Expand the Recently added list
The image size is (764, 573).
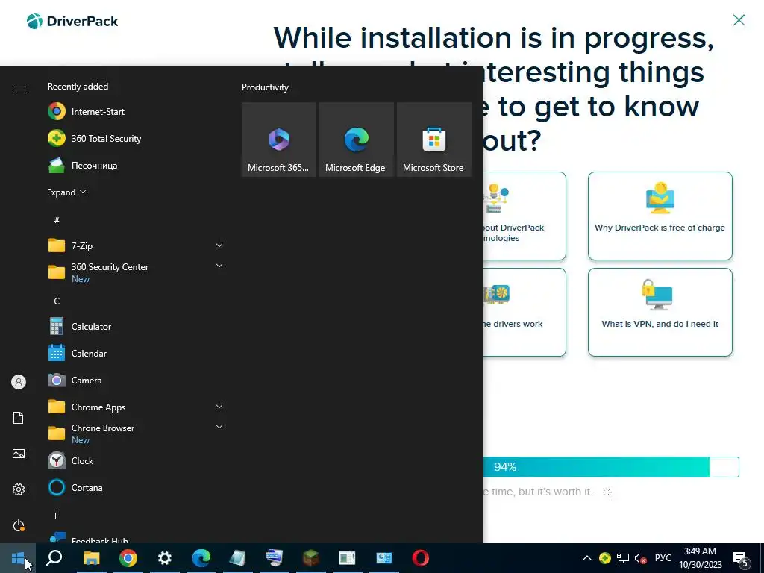(x=66, y=192)
